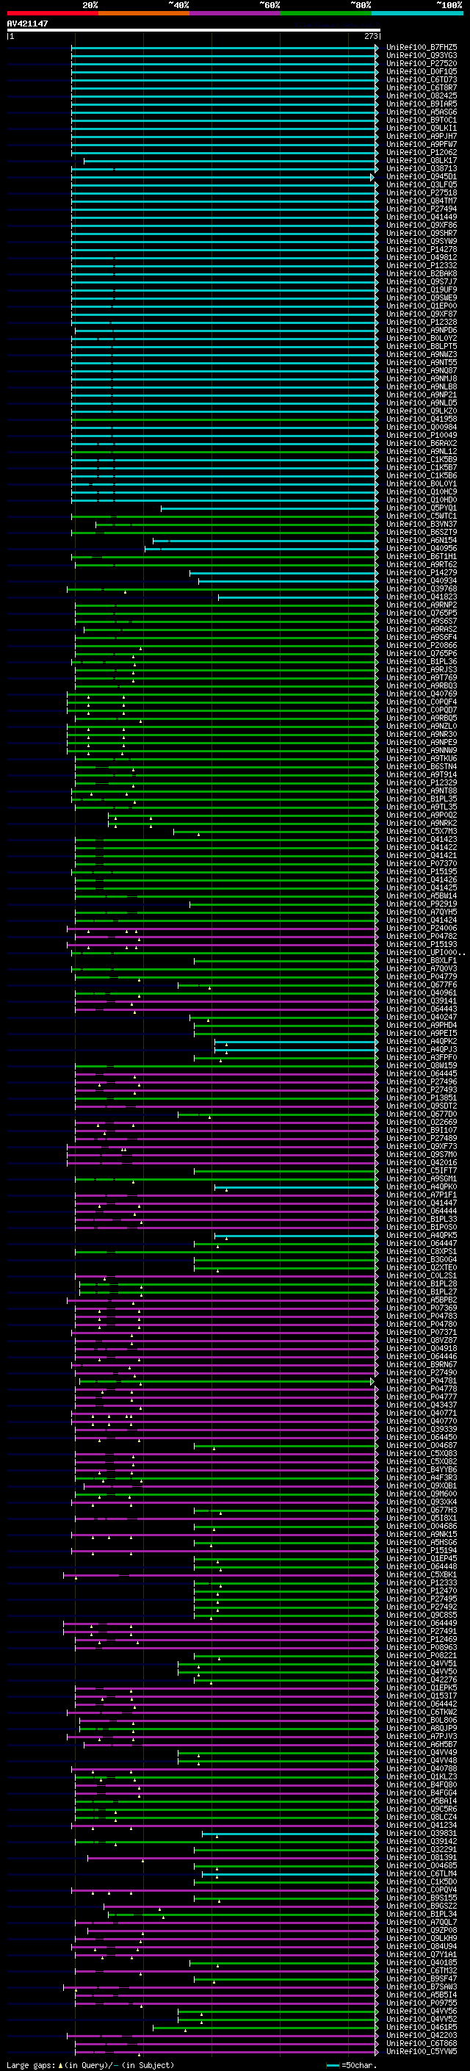470x2071 pixels.
Task: Open hit label UniRef100_A9RNP2
Action: point(422,605)
